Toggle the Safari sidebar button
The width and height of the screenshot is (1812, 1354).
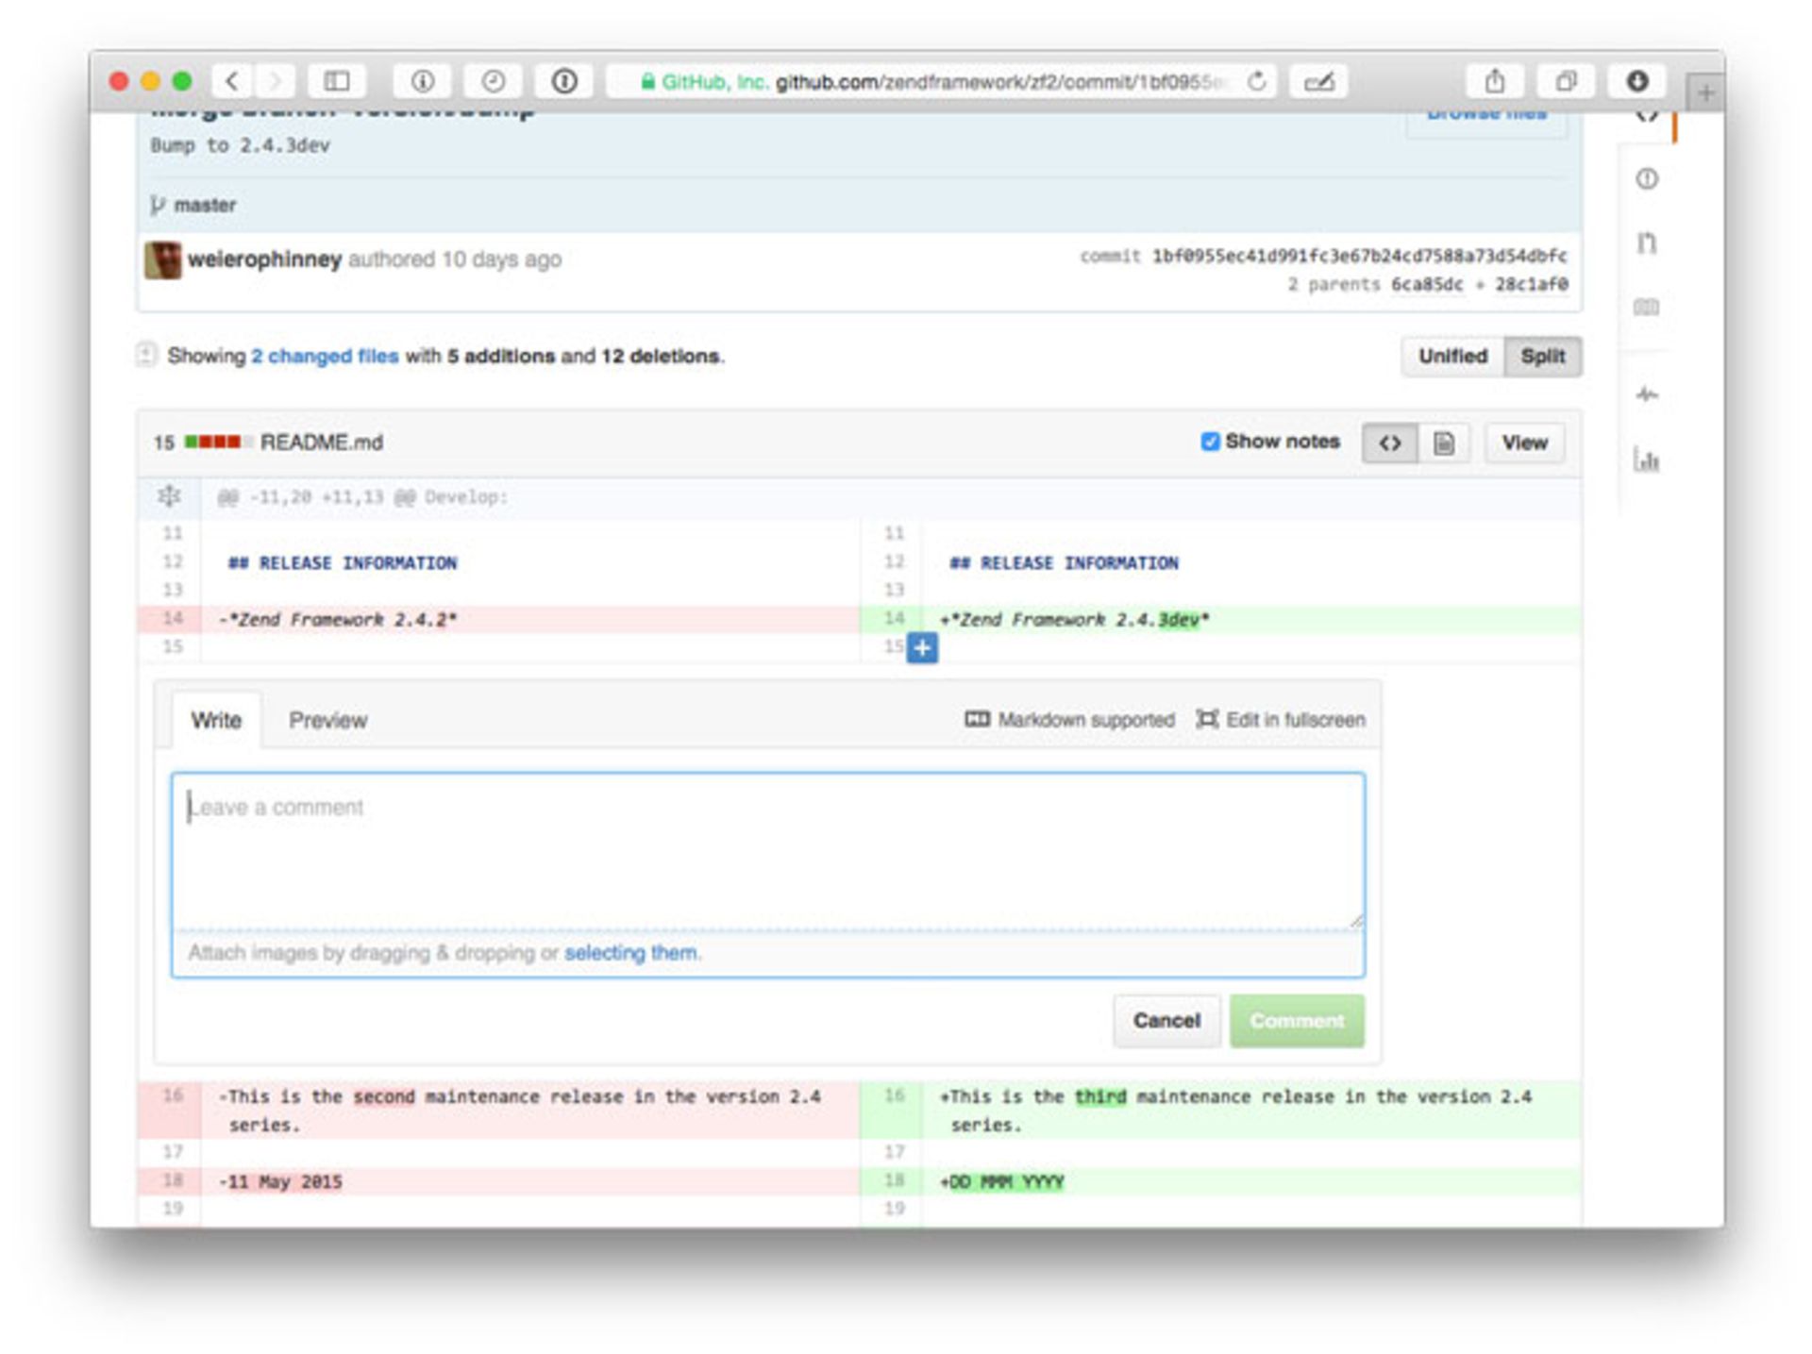[337, 81]
